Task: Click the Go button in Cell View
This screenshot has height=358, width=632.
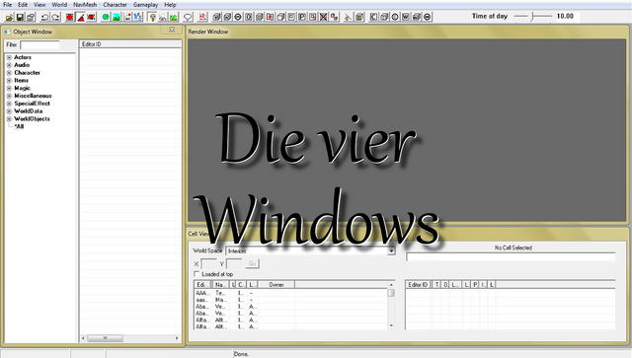Action: coord(252,263)
